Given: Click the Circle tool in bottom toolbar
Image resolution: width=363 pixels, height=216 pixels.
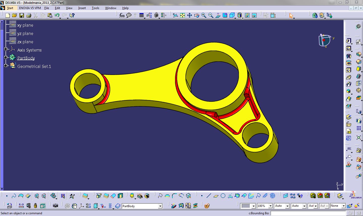Looking at the screenshot, I should (223, 196).
